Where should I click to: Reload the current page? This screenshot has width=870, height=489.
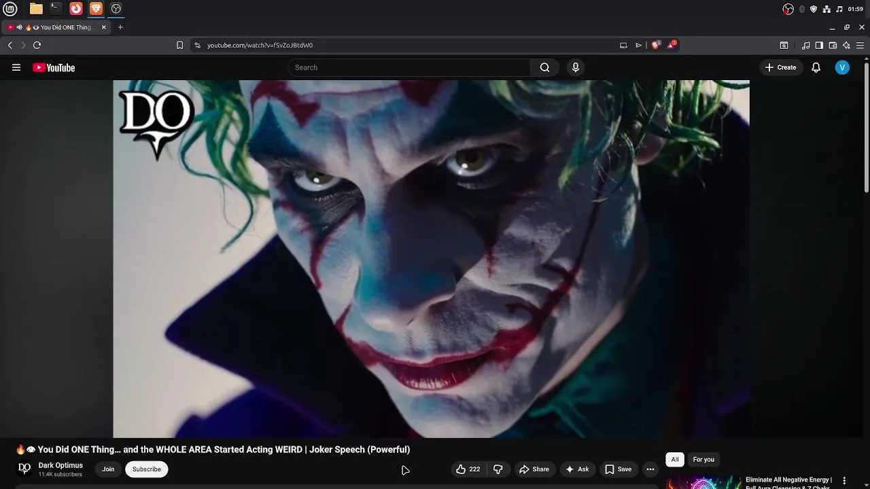click(37, 45)
